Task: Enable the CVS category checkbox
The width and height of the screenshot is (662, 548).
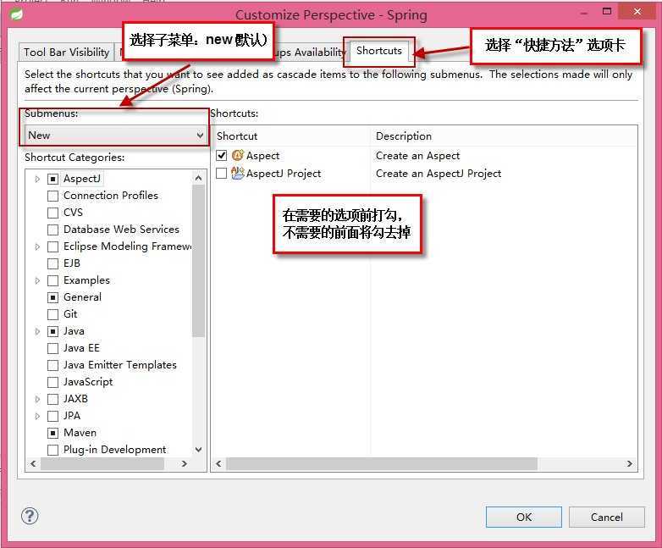Action: point(52,213)
